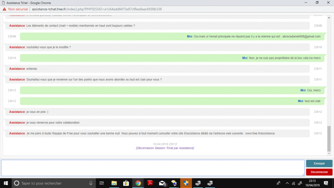
Task: Click the People icon in system tray
Action: tap(279, 183)
